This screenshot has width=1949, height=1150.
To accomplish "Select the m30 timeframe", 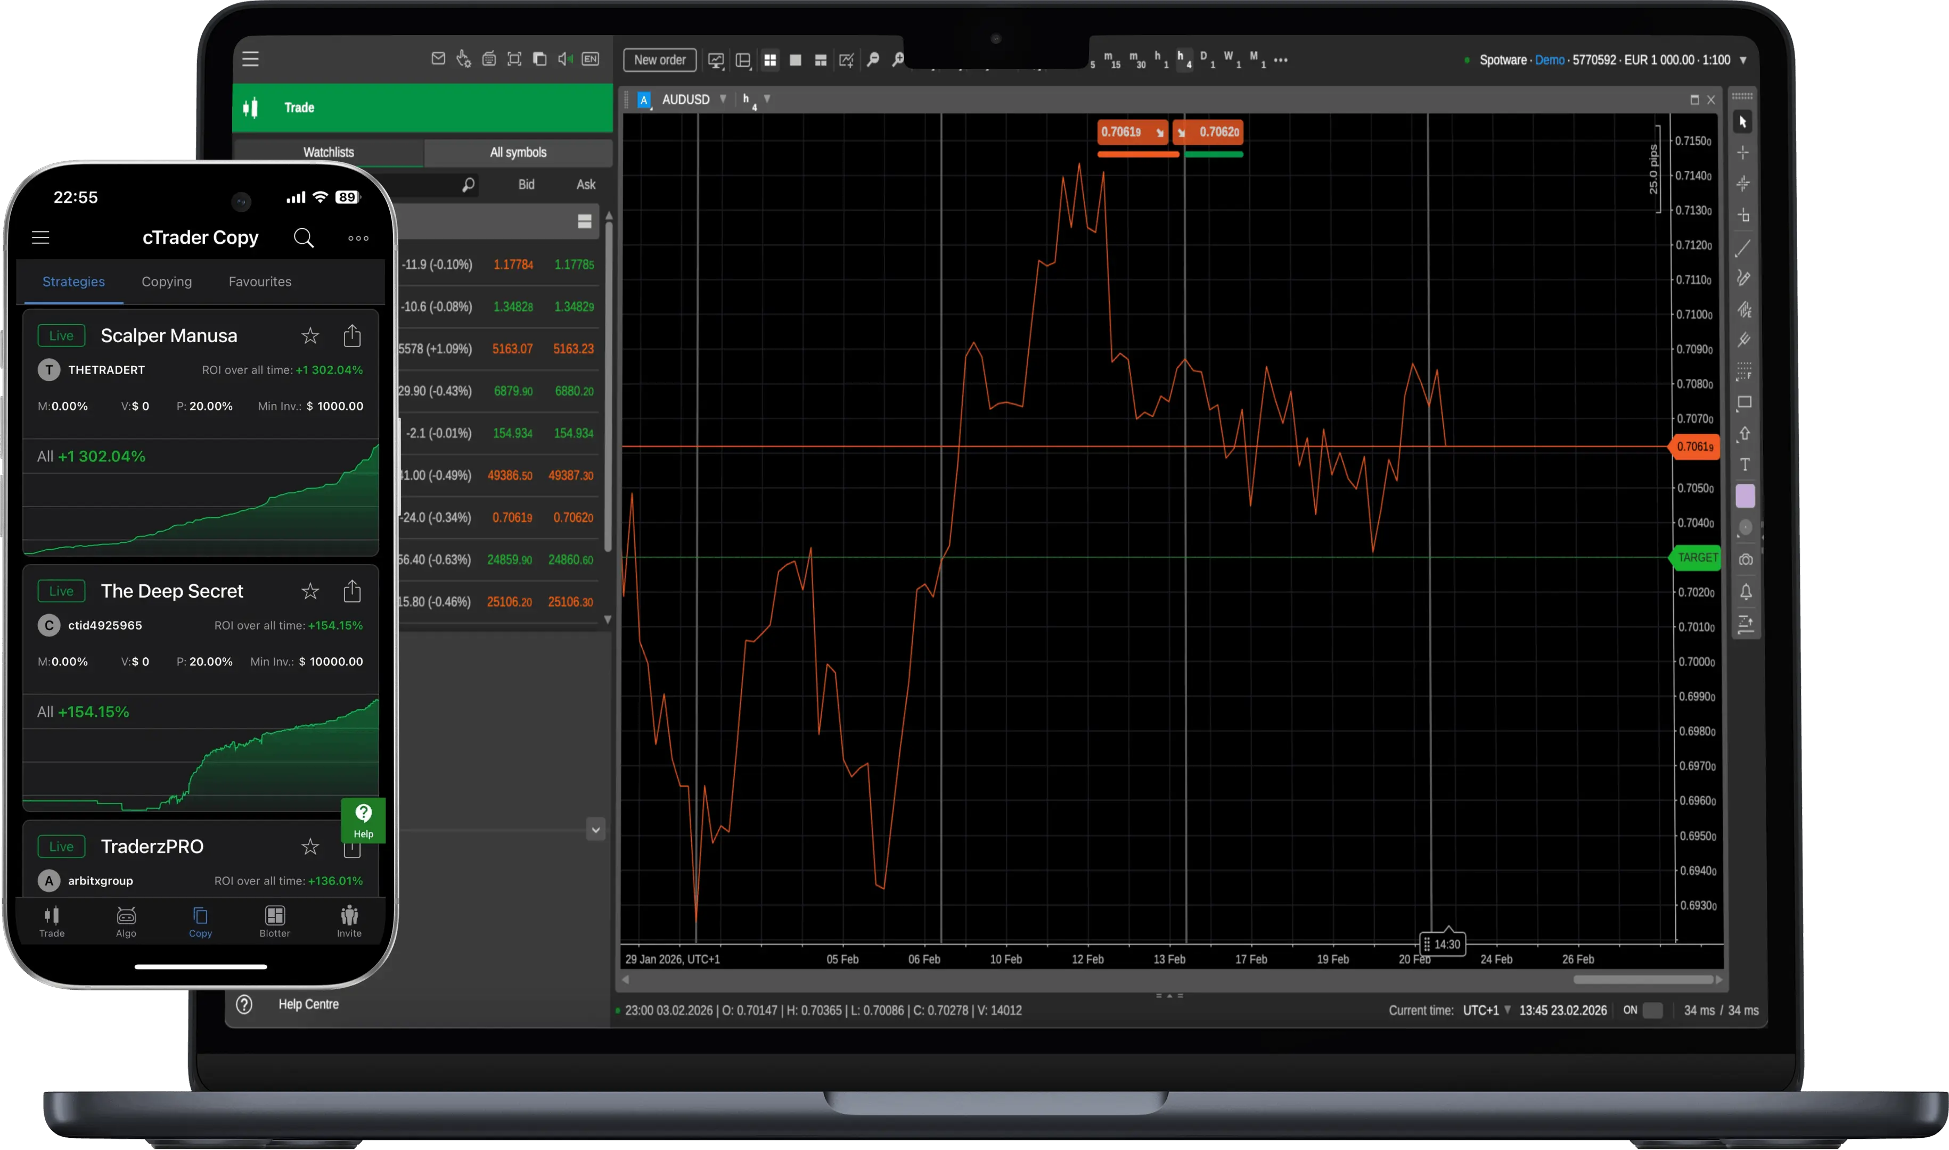I will [x=1137, y=60].
